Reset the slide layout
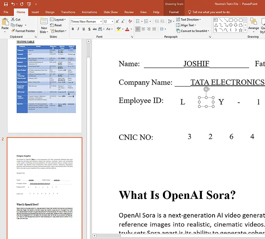 56,25
